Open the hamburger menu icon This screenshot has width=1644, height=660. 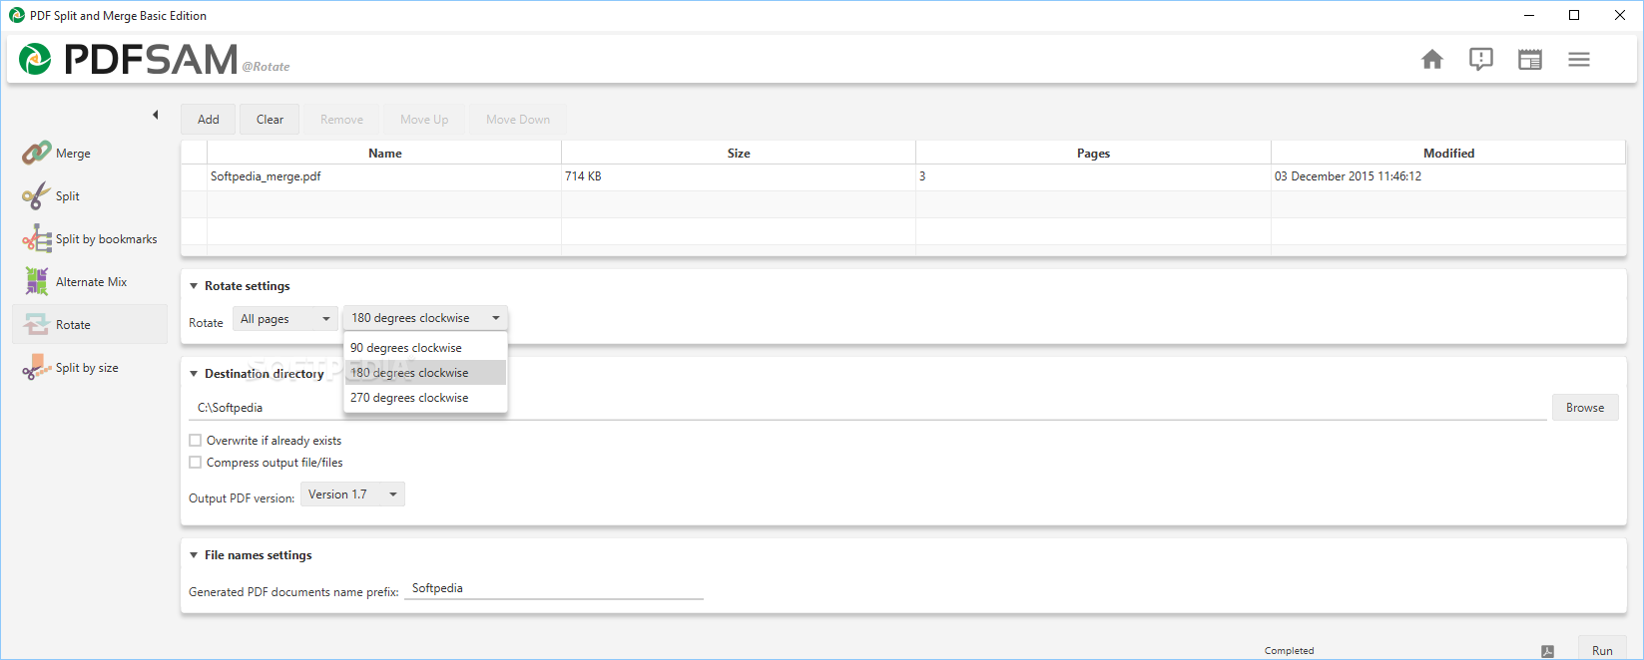tap(1579, 60)
